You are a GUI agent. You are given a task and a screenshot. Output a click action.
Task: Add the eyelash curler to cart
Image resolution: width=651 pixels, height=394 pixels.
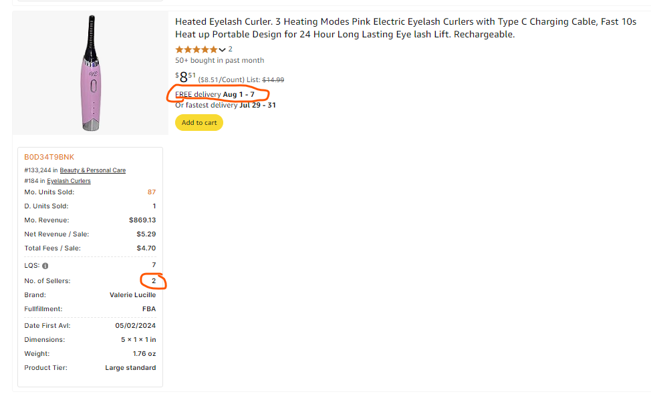tap(199, 123)
